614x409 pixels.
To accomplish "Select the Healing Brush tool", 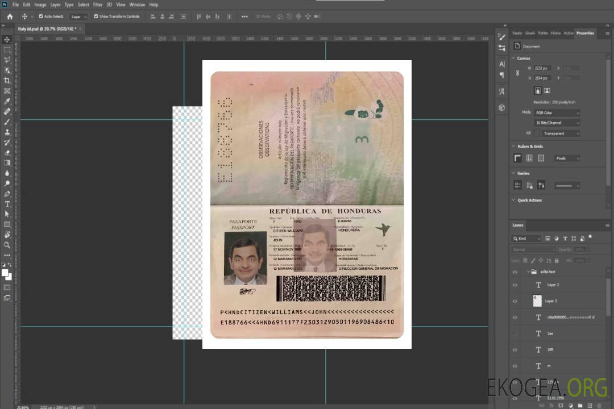I will tap(7, 111).
